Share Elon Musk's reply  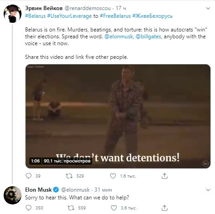tap(164, 208)
